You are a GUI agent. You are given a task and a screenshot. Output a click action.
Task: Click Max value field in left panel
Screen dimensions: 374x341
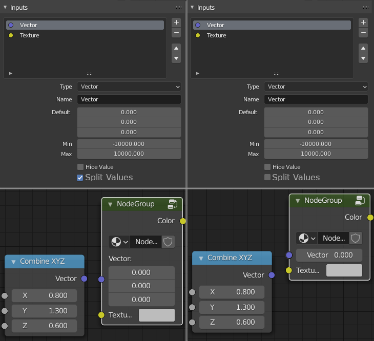(x=129, y=154)
